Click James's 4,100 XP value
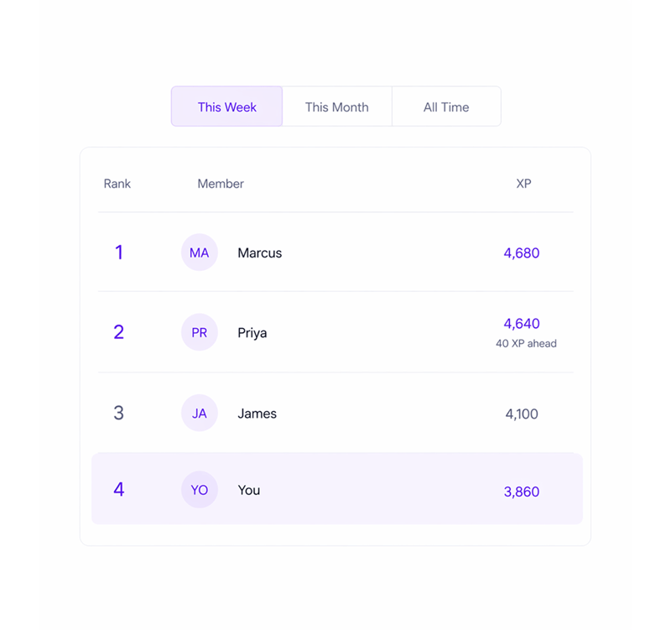The height and width of the screenshot is (630, 671). [x=522, y=414]
